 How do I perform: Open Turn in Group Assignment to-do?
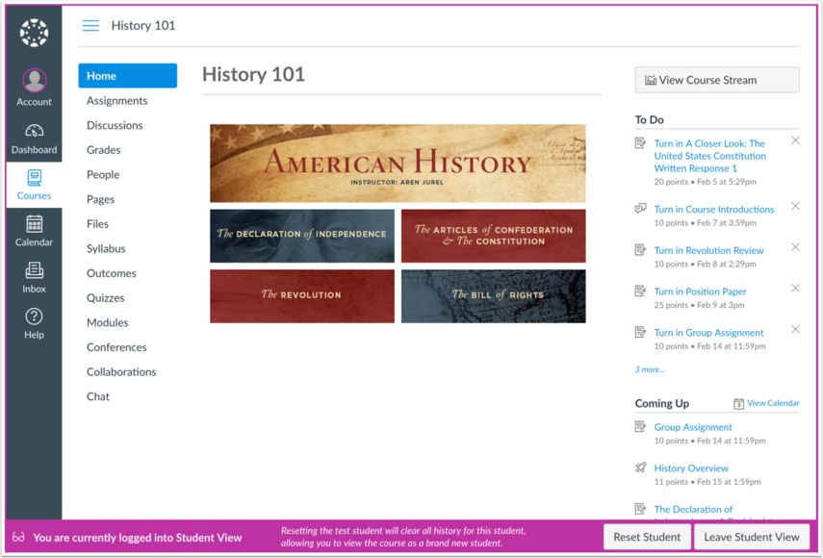tap(708, 333)
